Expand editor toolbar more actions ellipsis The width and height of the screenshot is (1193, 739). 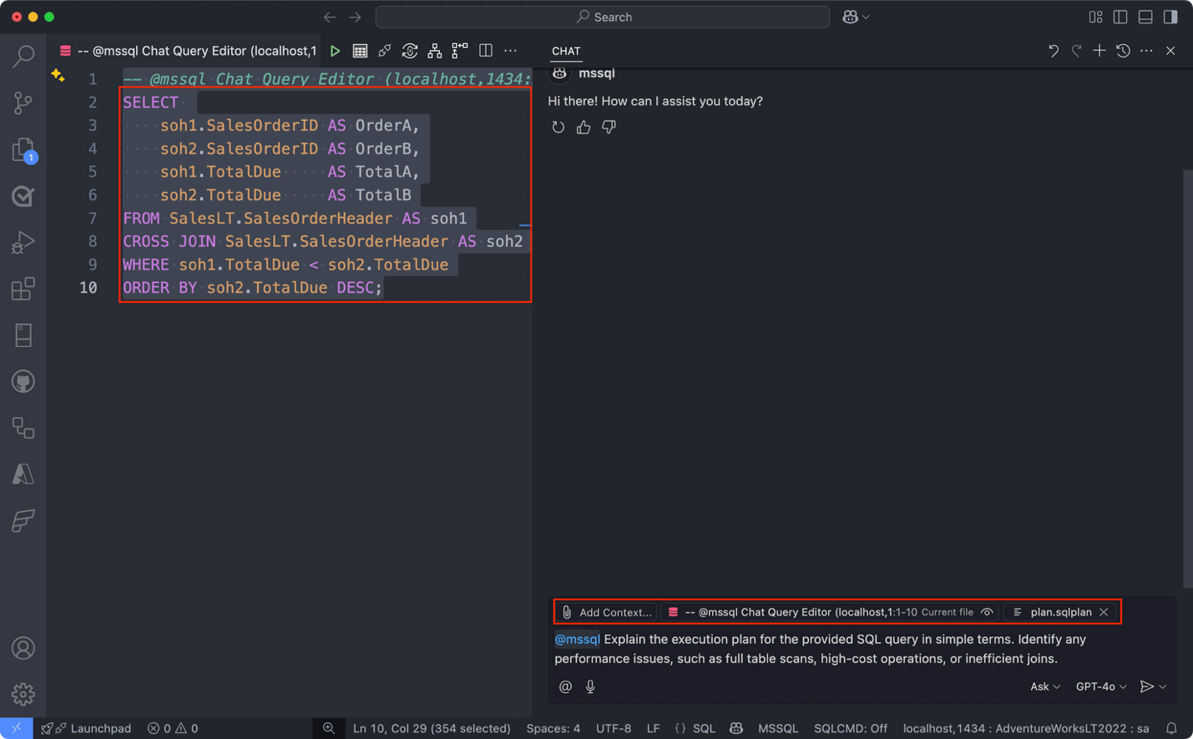click(510, 50)
